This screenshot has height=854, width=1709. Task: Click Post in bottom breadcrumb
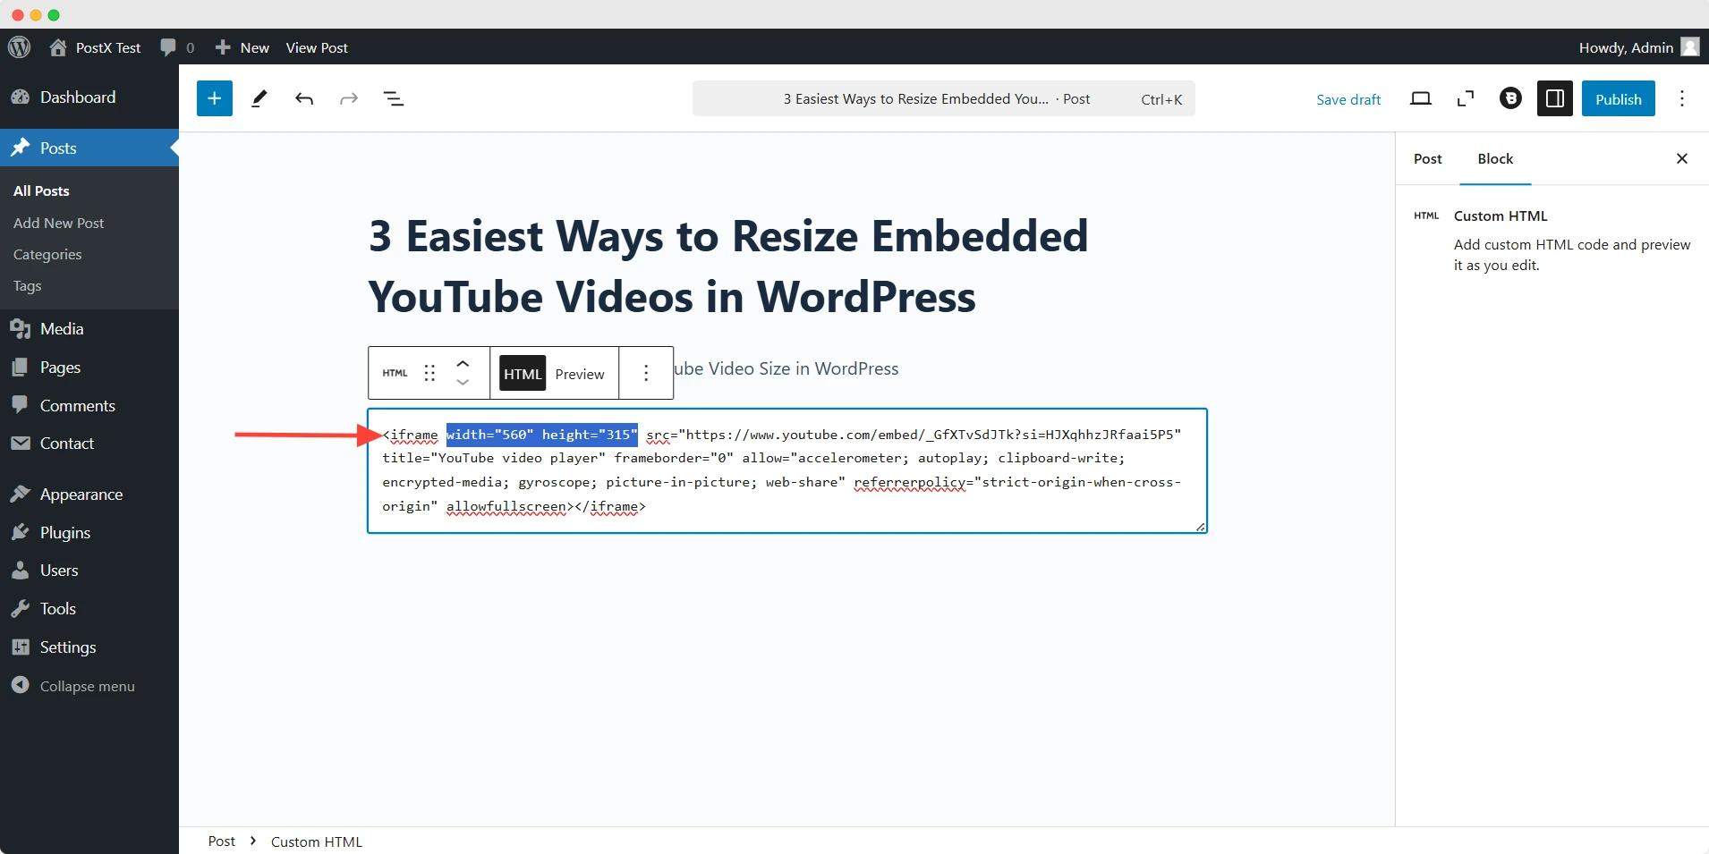pyautogui.click(x=221, y=841)
